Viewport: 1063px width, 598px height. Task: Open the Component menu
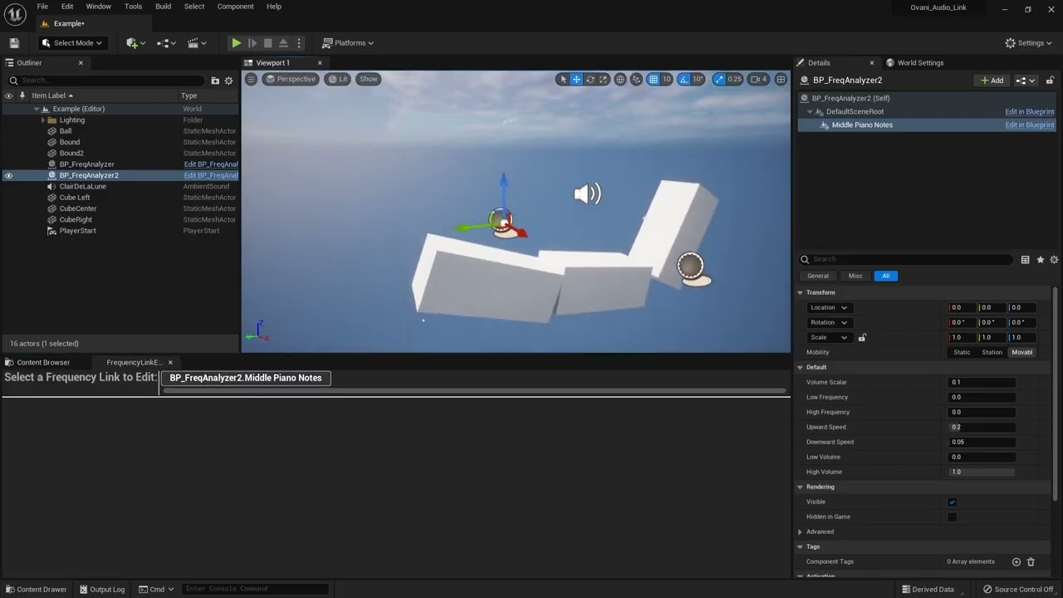click(x=235, y=7)
